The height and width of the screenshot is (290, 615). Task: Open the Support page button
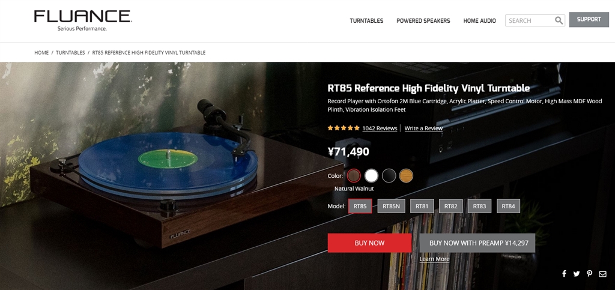click(589, 20)
